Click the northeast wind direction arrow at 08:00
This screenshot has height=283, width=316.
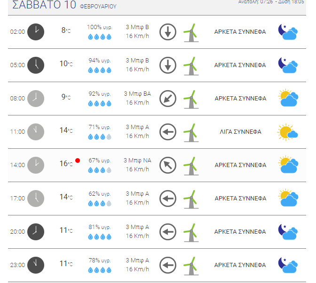[x=168, y=99]
